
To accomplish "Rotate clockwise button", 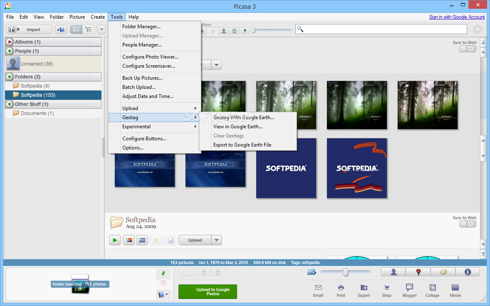I will pos(218,272).
